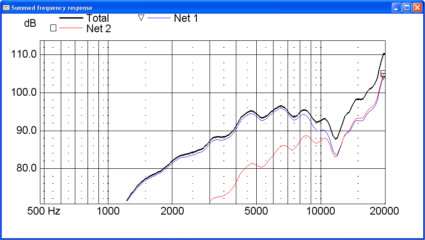Click the 2000 label on the frequency axis
Image resolution: width=425 pixels, height=240 pixels.
coord(172,211)
